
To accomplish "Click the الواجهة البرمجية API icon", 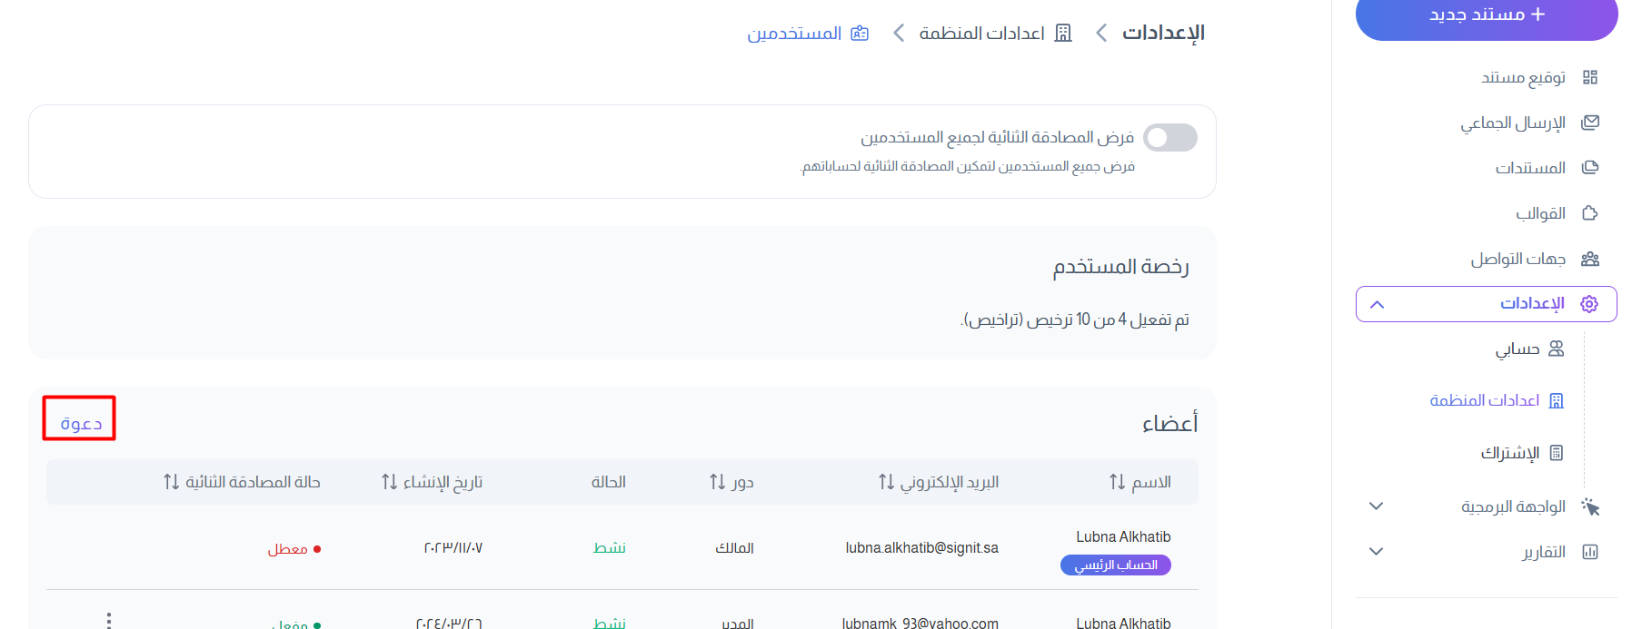I will (x=1590, y=506).
